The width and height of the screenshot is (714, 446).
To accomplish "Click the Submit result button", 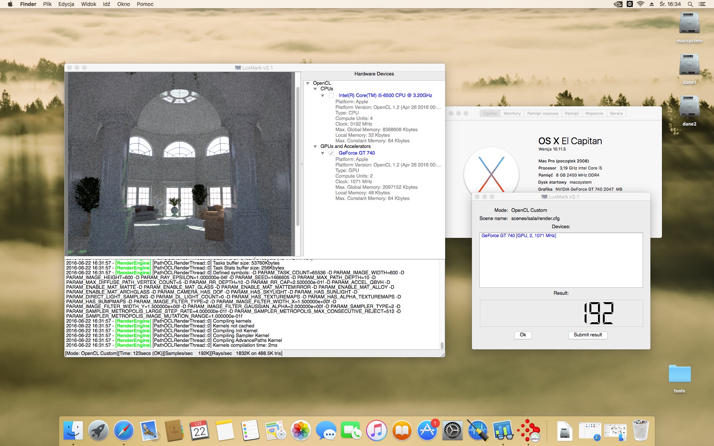I will pos(588,335).
